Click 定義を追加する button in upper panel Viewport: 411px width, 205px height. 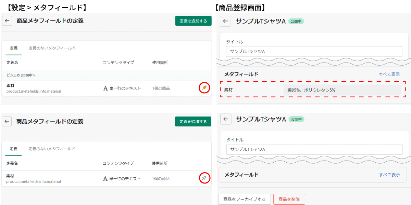pyautogui.click(x=193, y=21)
